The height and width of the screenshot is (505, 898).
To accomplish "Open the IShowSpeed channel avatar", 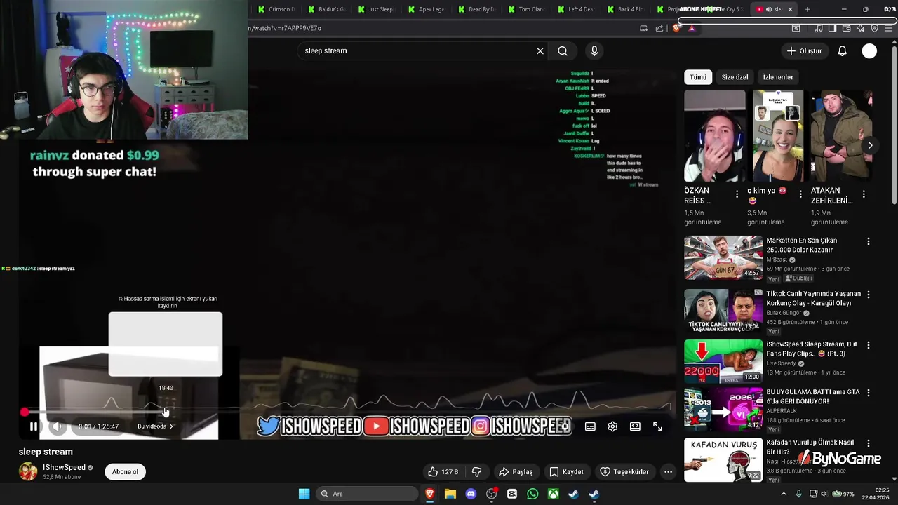I will 28,471.
